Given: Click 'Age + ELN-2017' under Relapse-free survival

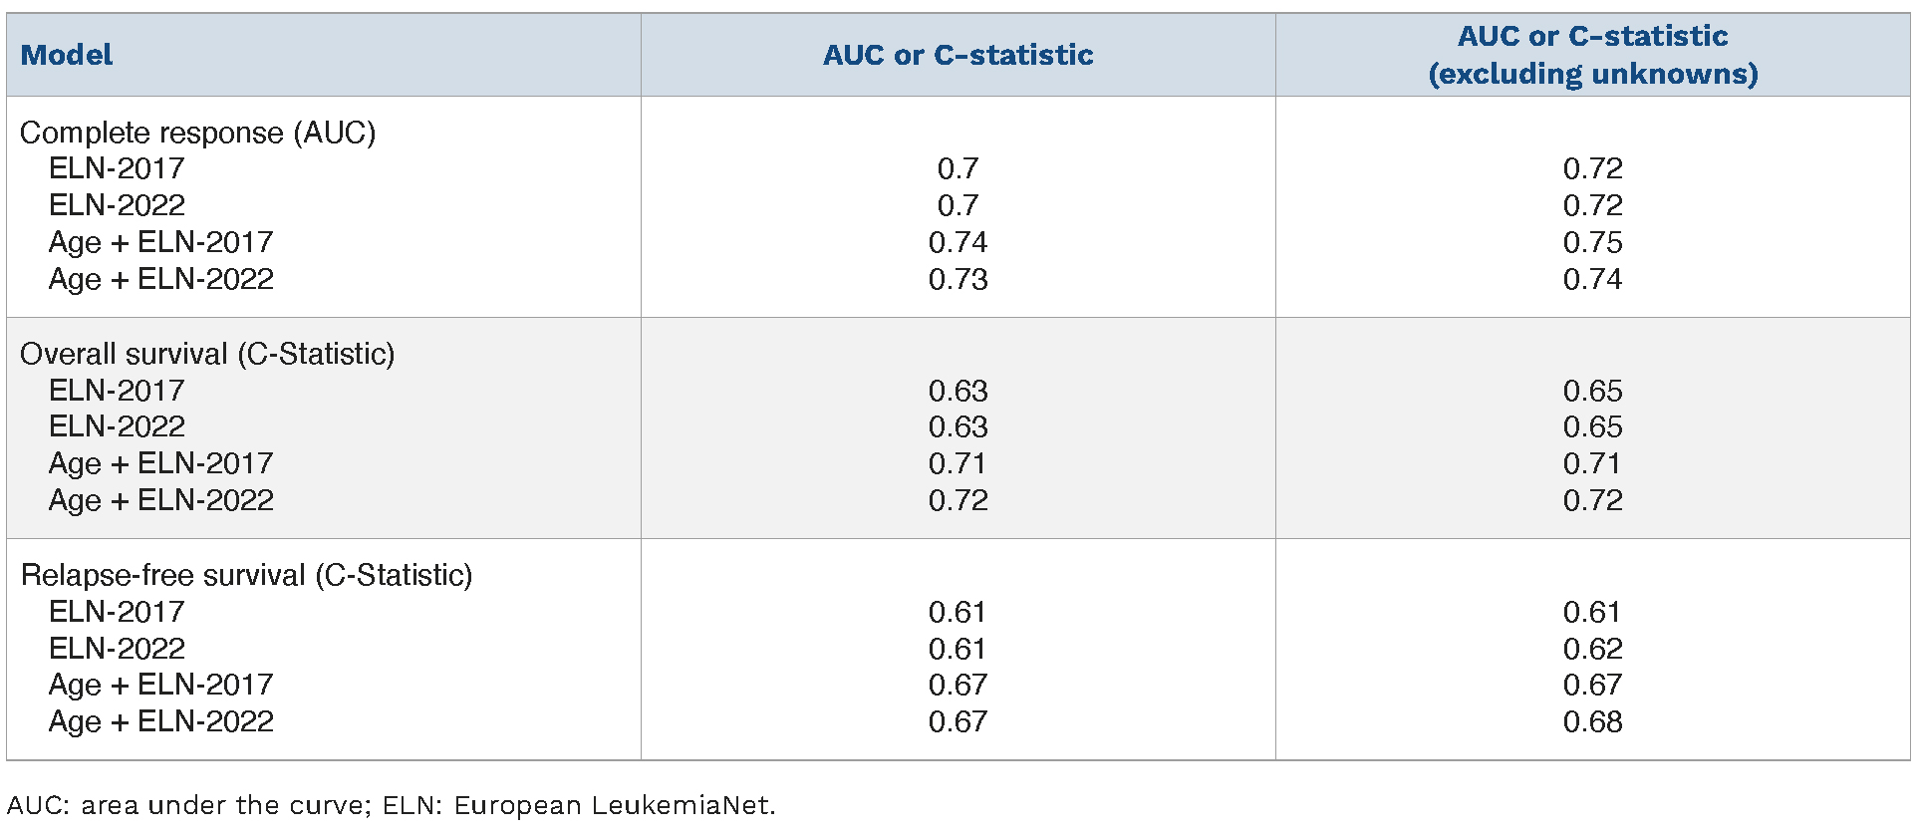Looking at the screenshot, I should tap(160, 685).
